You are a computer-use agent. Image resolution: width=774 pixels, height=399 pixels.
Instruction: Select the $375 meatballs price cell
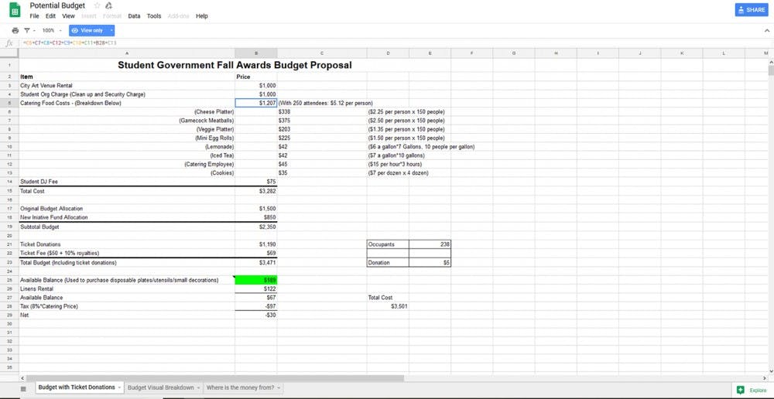click(x=322, y=121)
